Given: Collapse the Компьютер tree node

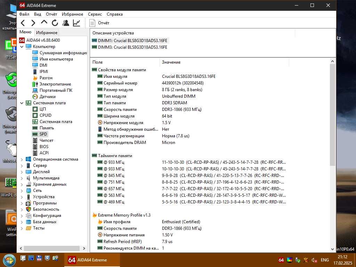Looking at the screenshot, I should click(22, 47).
